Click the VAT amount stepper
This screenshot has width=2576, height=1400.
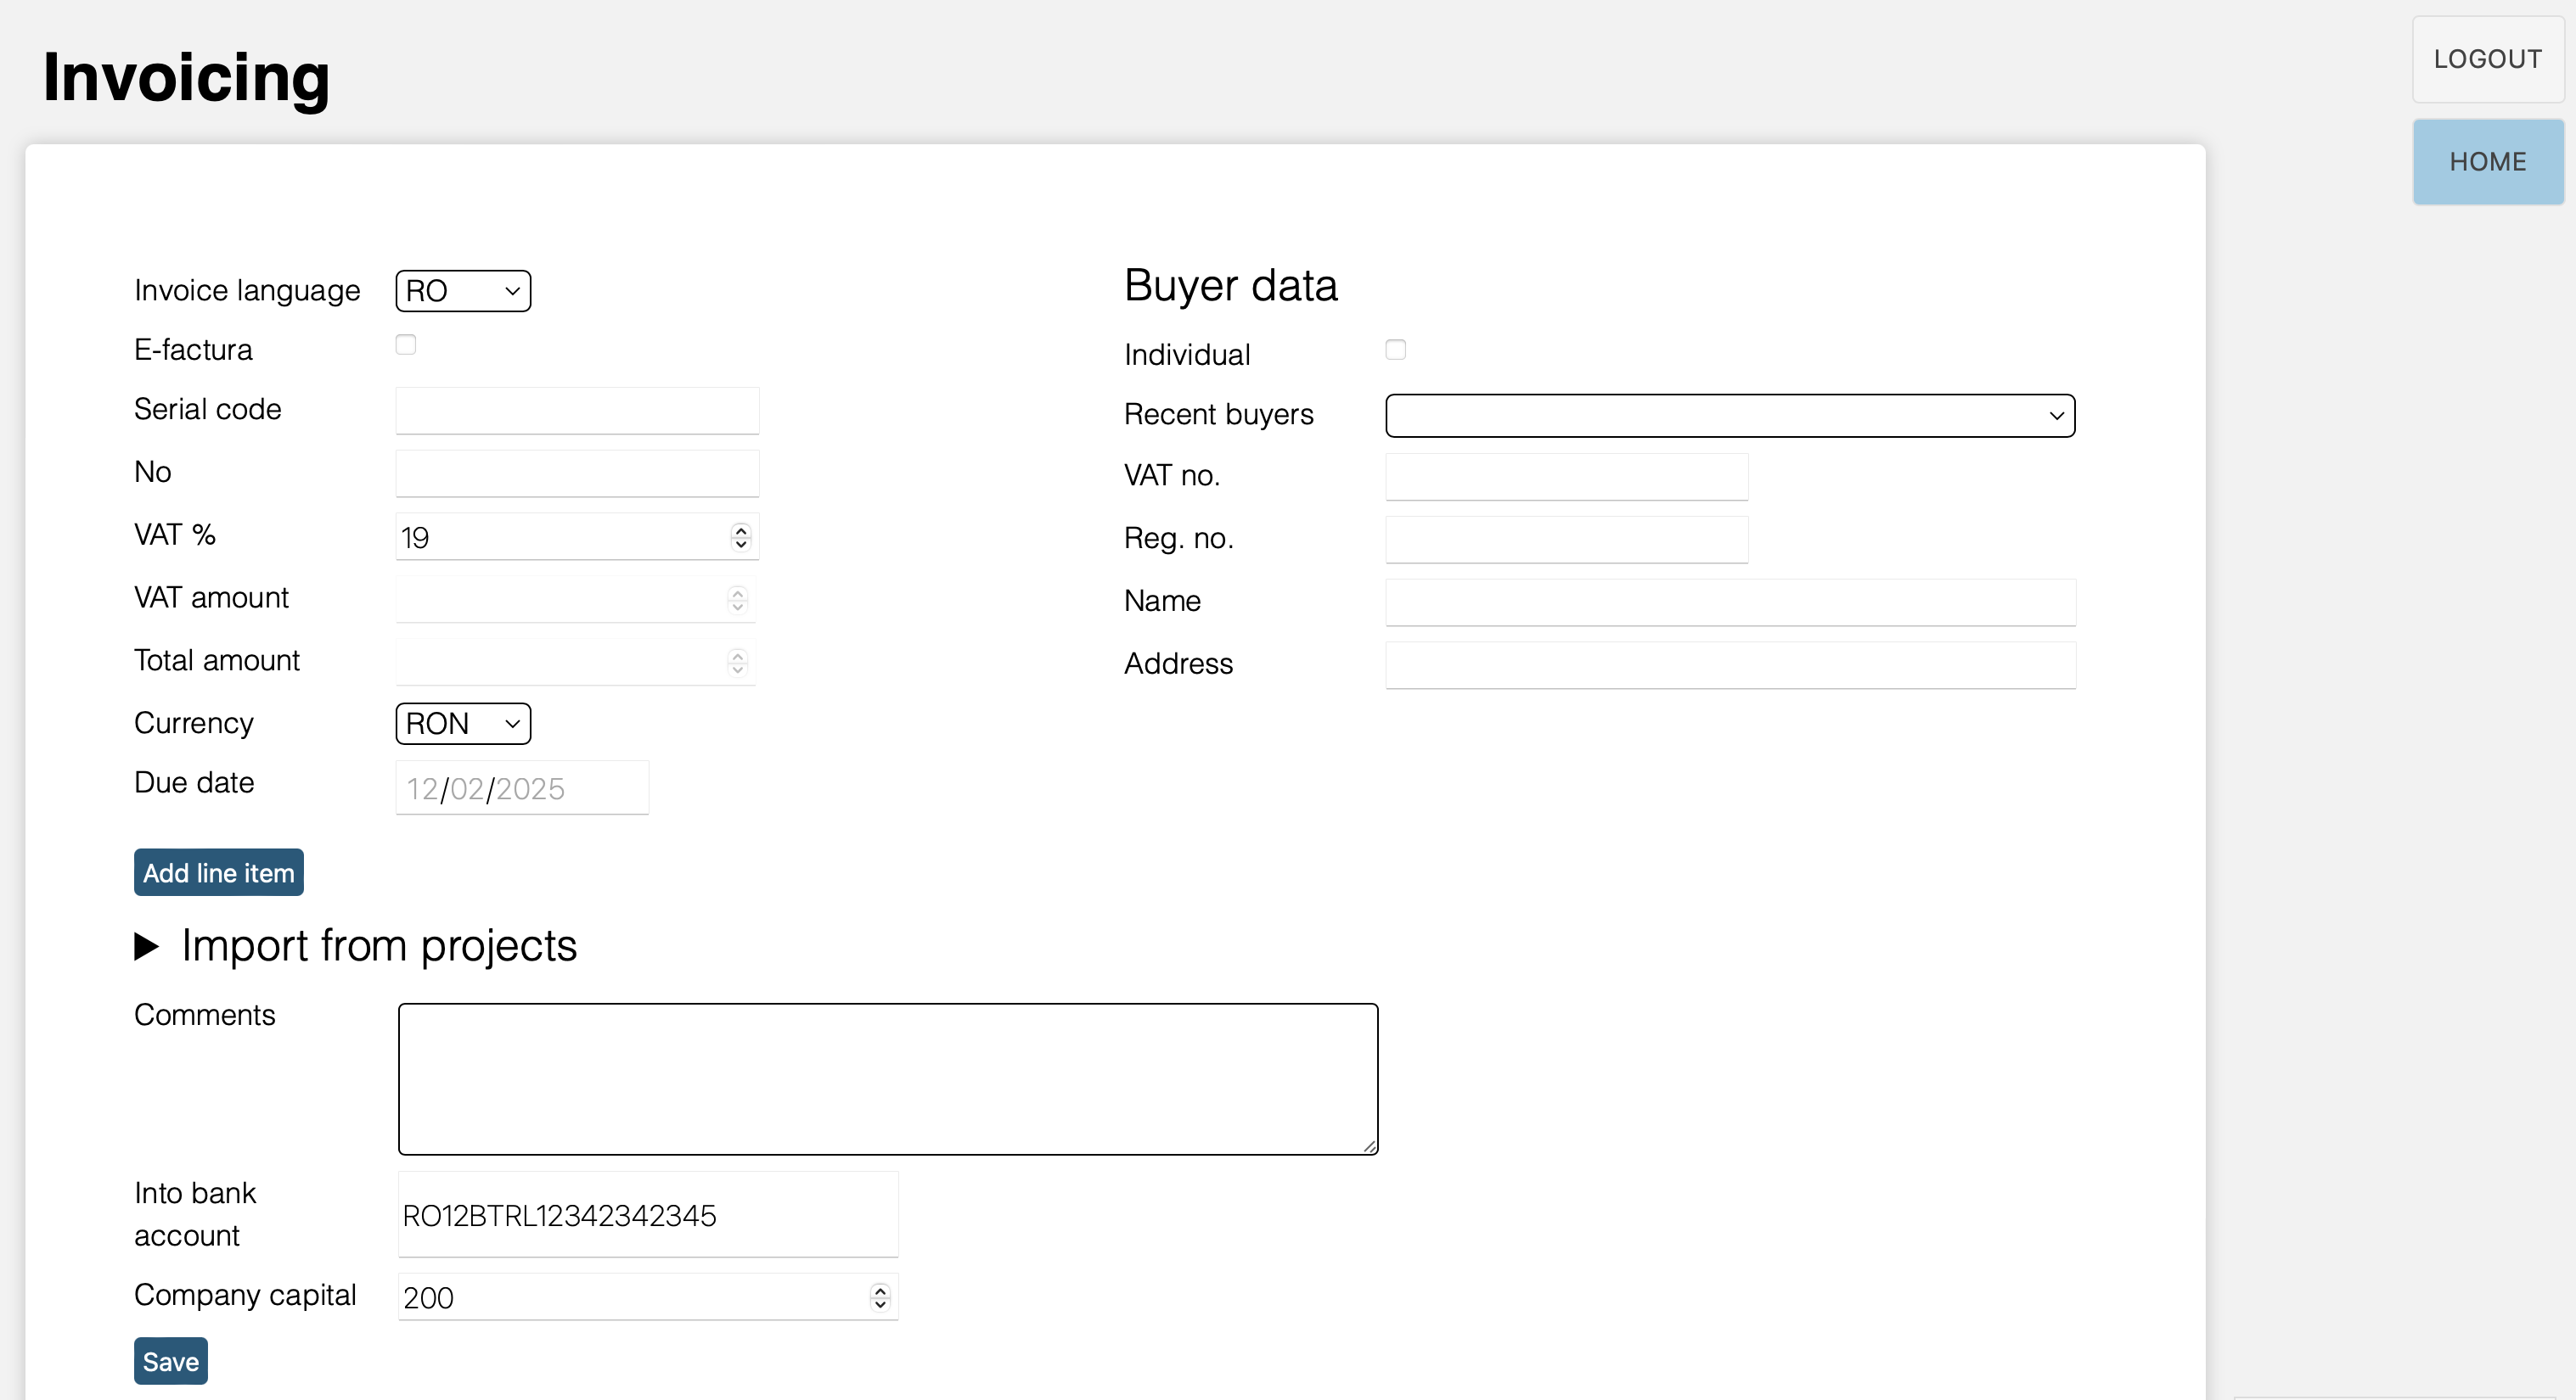click(737, 600)
